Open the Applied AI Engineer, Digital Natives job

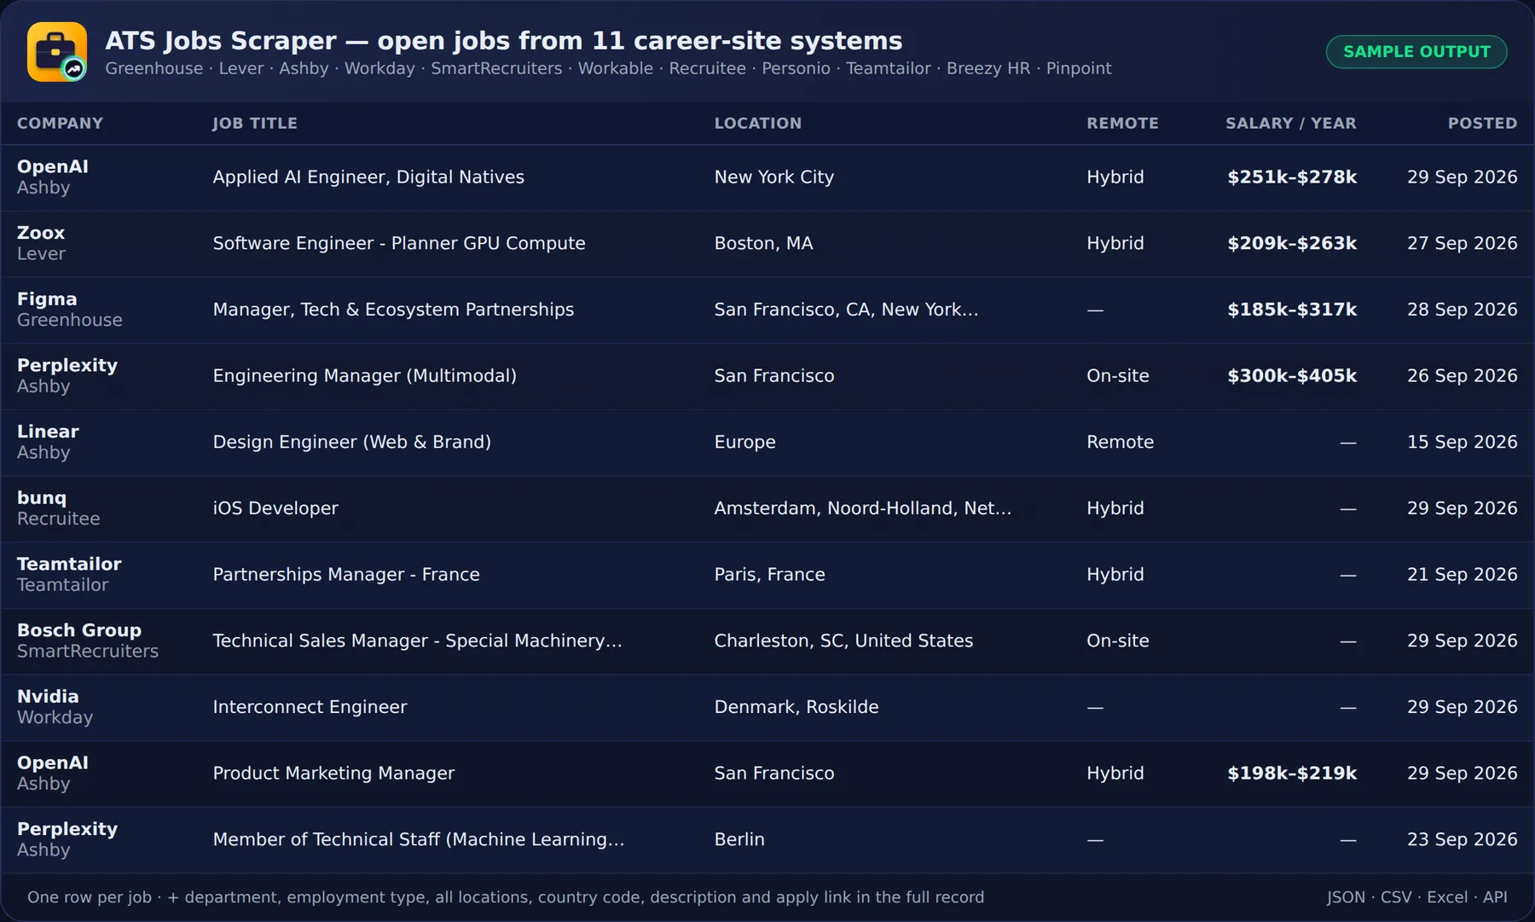click(x=368, y=177)
